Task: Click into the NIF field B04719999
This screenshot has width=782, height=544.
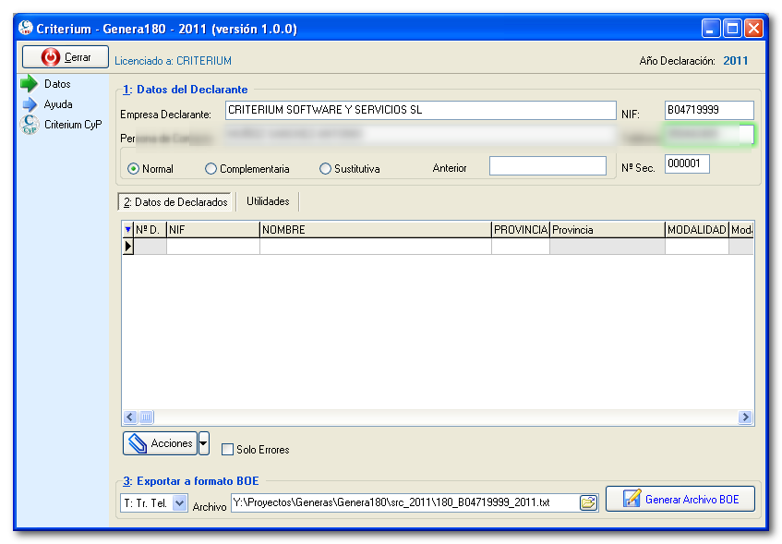Action: 709,110
